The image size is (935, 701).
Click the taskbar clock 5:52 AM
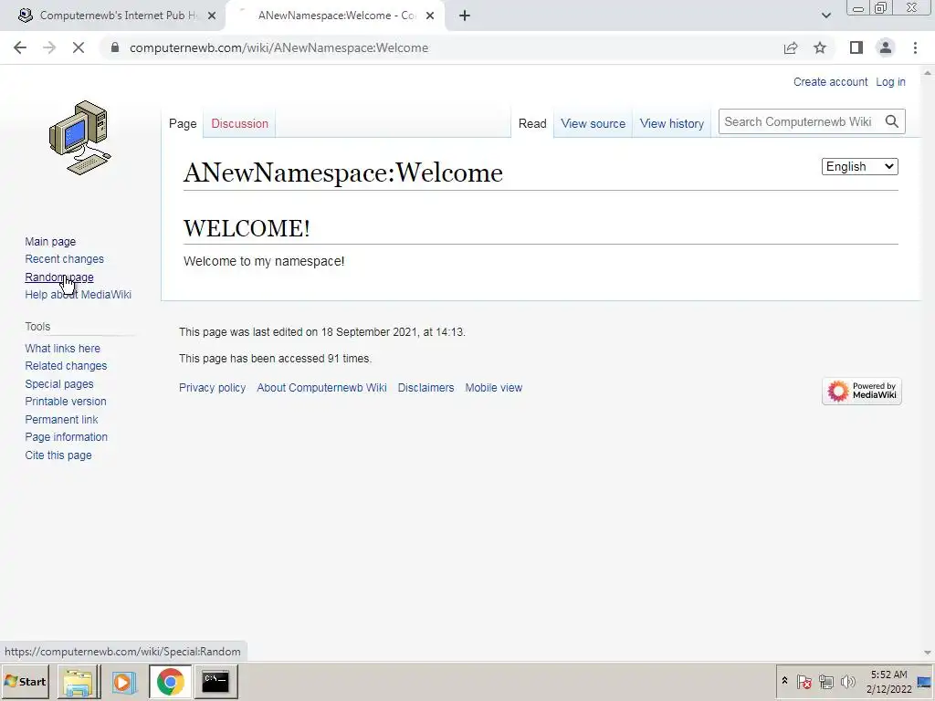pyautogui.click(x=888, y=675)
